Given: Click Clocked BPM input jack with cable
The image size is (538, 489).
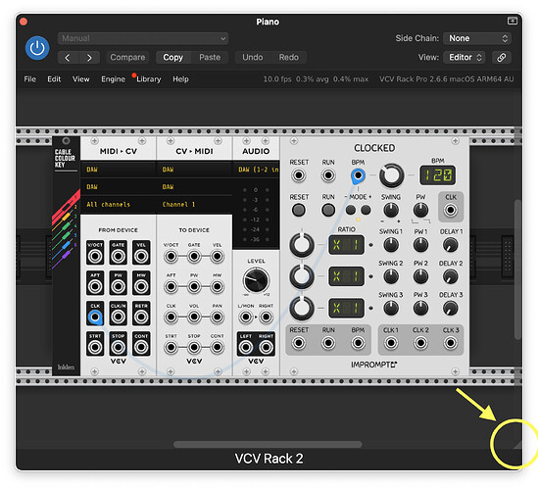Looking at the screenshot, I should (x=358, y=175).
